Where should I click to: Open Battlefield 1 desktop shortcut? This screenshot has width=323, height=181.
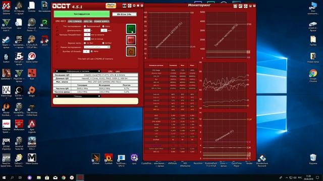pyautogui.click(x=7, y=74)
